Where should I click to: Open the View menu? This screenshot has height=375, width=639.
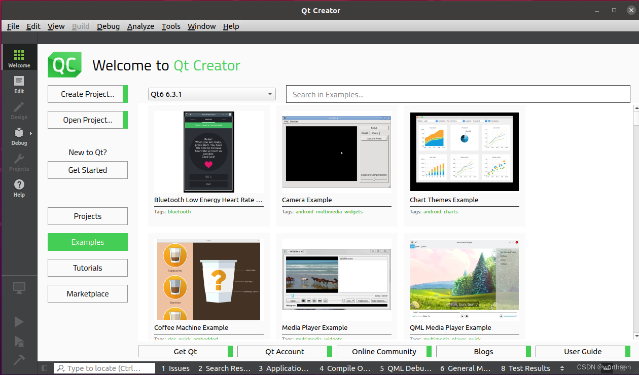coord(56,26)
